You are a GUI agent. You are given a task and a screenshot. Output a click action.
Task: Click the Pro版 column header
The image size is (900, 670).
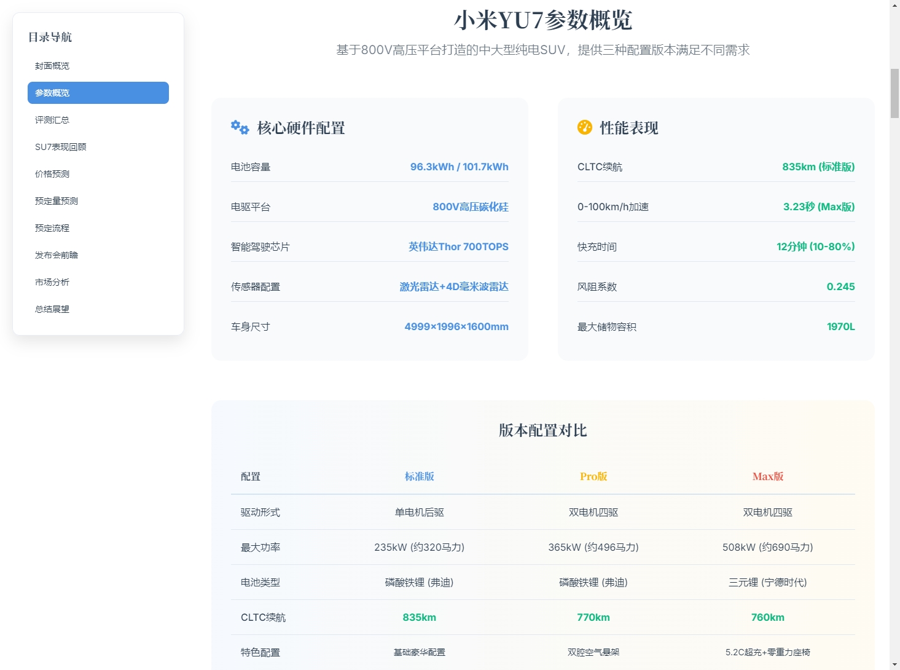click(593, 476)
